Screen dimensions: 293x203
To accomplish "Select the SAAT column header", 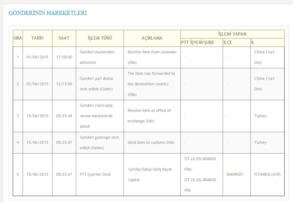I will 64,38.
